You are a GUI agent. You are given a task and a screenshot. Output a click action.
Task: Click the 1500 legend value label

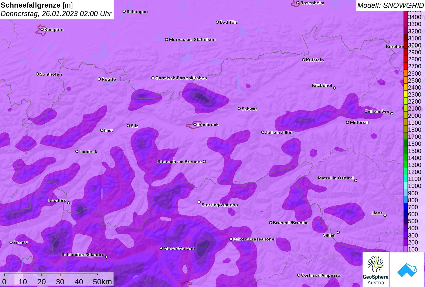(x=415, y=151)
